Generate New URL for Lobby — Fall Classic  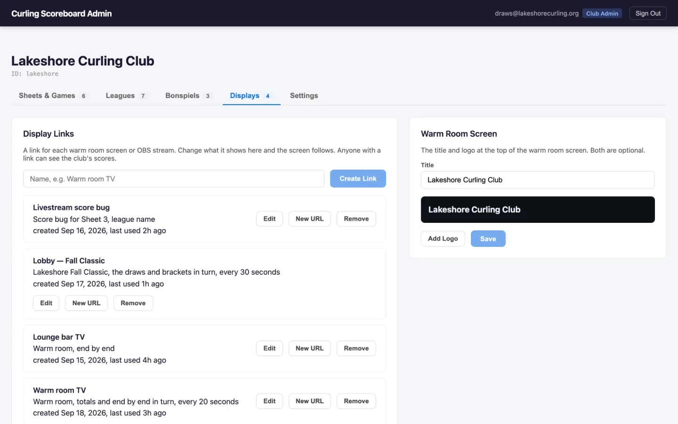click(x=87, y=303)
